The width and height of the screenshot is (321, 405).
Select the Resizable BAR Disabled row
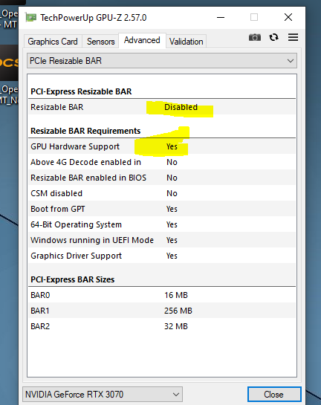click(x=162, y=107)
